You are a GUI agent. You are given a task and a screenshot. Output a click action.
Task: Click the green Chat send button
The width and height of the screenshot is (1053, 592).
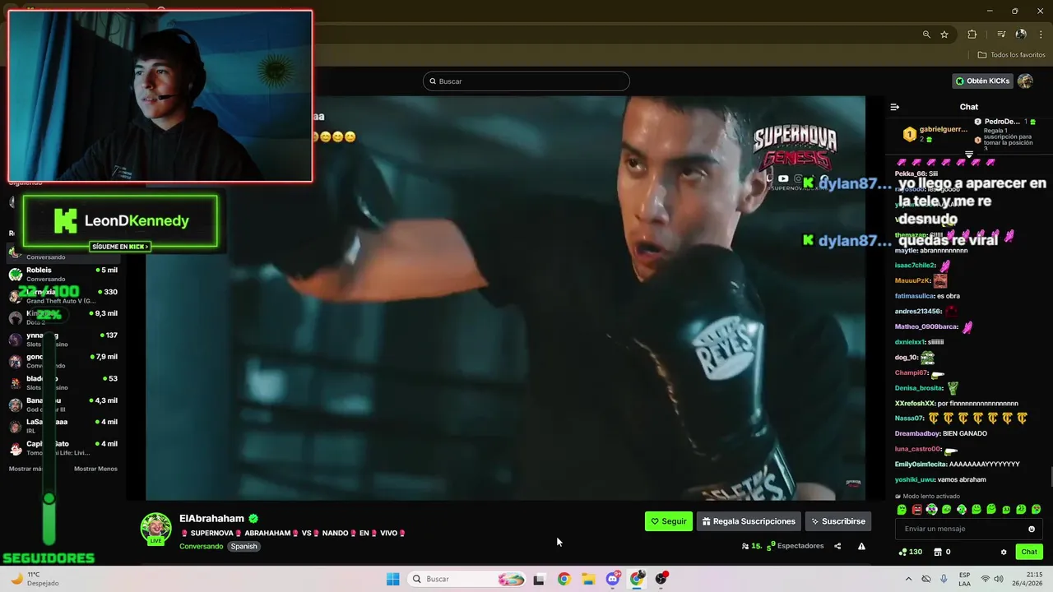(1029, 552)
